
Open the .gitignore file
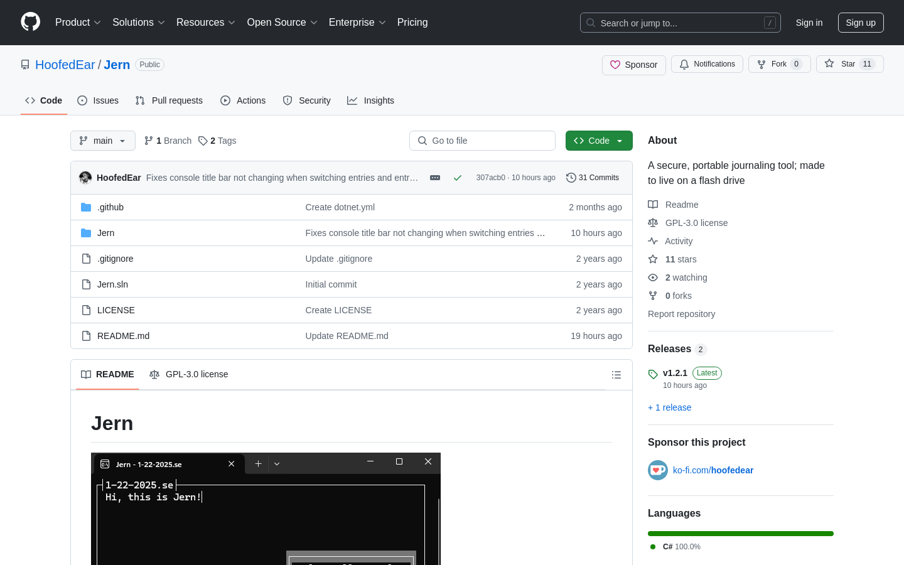point(115,259)
